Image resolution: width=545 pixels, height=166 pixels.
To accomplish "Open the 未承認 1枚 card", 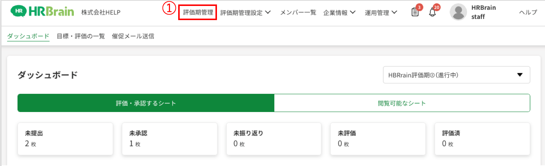I will (170, 139).
